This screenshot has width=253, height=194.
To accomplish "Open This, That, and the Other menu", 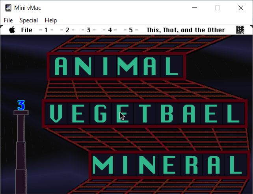I will [x=186, y=30].
